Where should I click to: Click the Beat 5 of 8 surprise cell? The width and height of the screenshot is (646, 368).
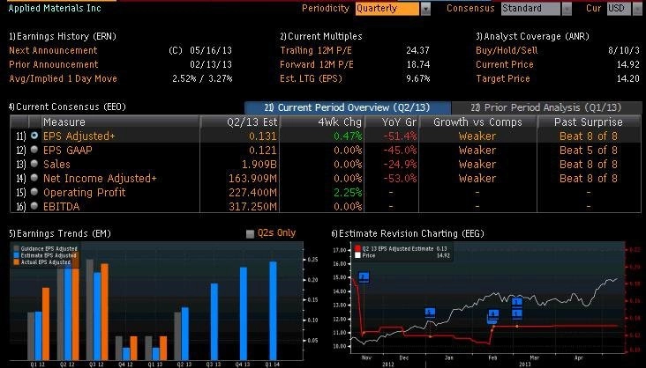(x=589, y=150)
